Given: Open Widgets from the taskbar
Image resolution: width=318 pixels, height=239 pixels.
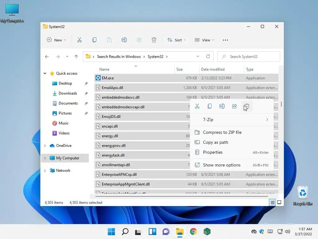Looking at the screenshot, I should click(152, 232).
